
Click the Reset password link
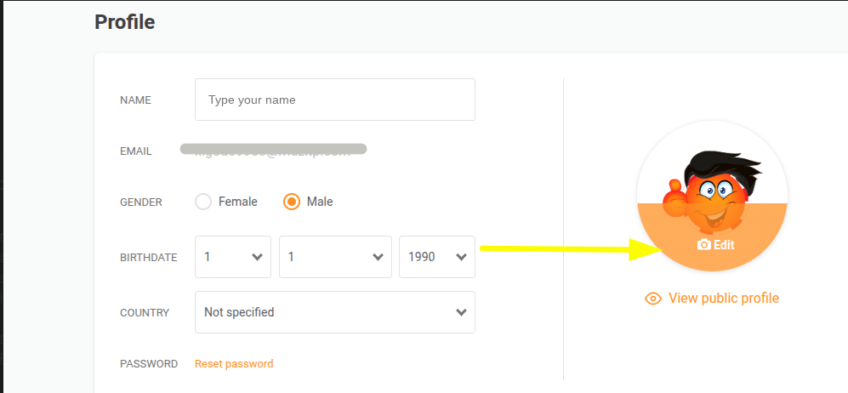tap(234, 364)
